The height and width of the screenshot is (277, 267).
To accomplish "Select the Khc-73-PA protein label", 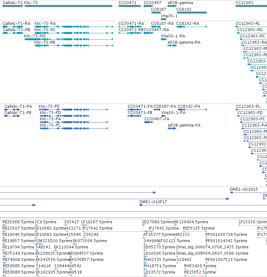I will point(50,119).
